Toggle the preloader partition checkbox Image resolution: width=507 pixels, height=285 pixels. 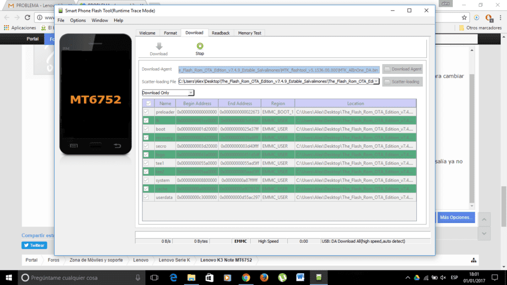point(146,112)
